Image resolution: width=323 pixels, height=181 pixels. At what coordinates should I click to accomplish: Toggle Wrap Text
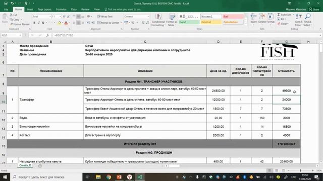click(x=105, y=17)
